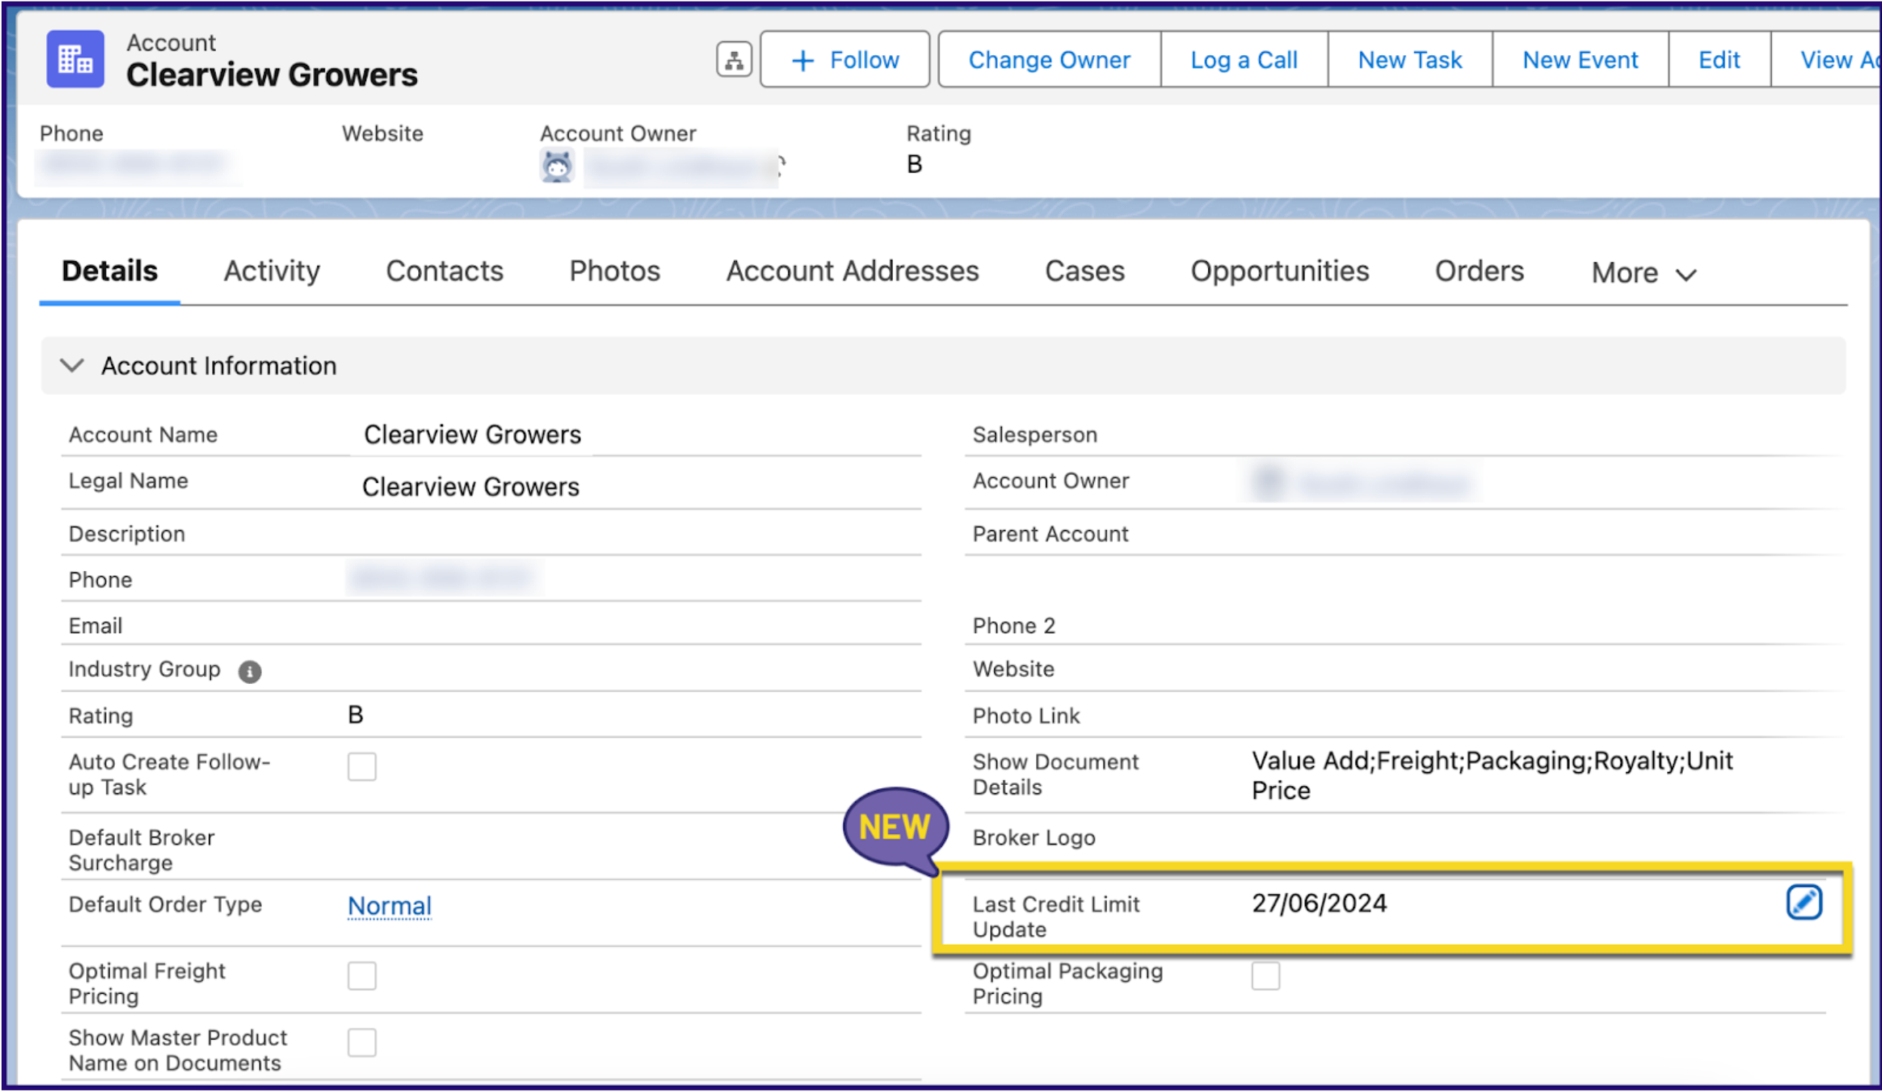Image resolution: width=1882 pixels, height=1092 pixels.
Task: Click Rating value B in details
Action: (x=355, y=715)
